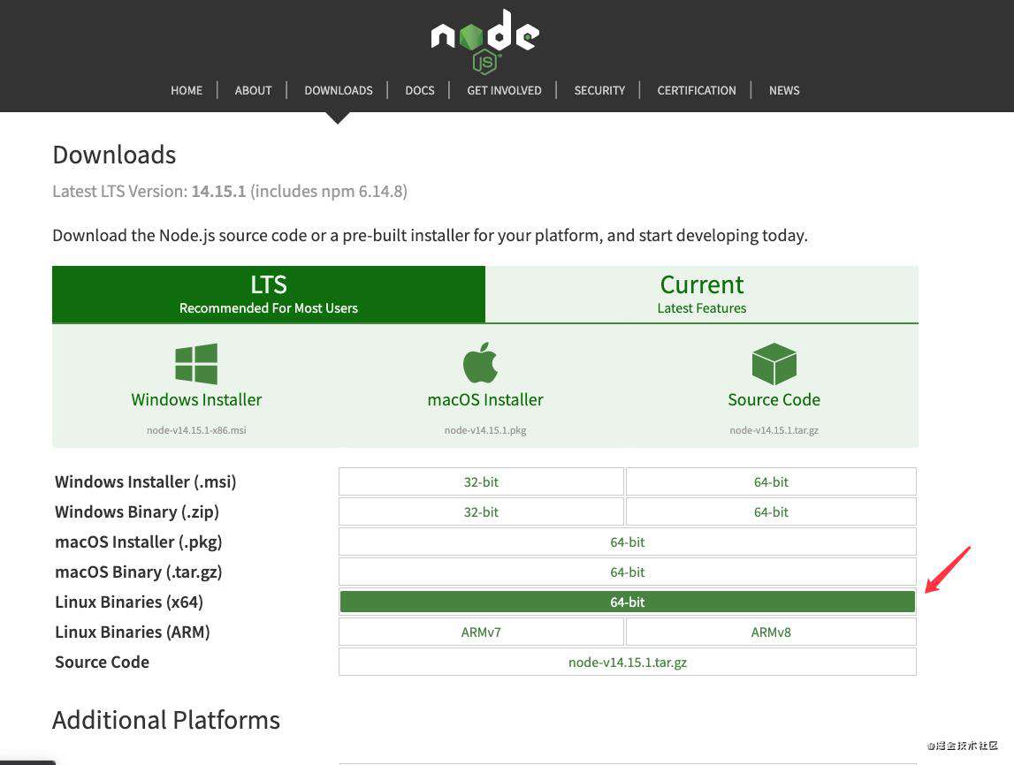Click the Linux Binaries (x64) row label

point(129,602)
